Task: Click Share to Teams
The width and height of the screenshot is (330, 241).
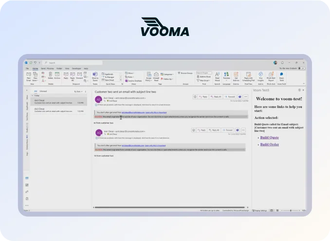Action: coord(95,76)
